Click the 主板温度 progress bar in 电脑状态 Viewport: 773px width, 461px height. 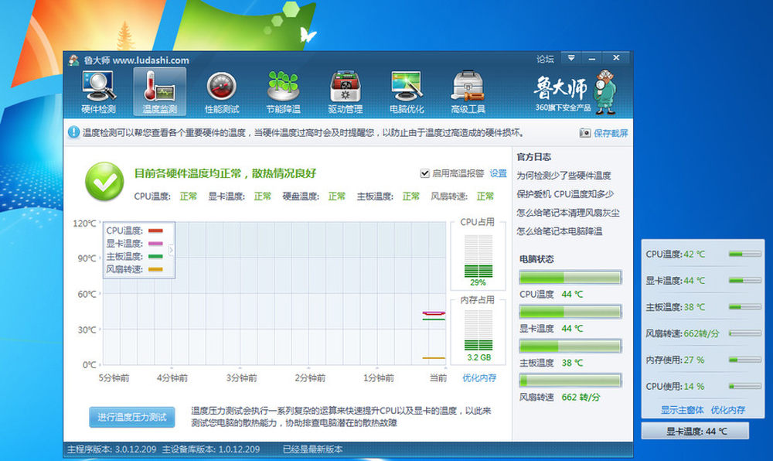coord(570,346)
